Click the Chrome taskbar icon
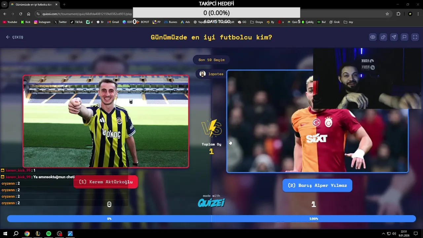The height and width of the screenshot is (238, 423). [27, 234]
